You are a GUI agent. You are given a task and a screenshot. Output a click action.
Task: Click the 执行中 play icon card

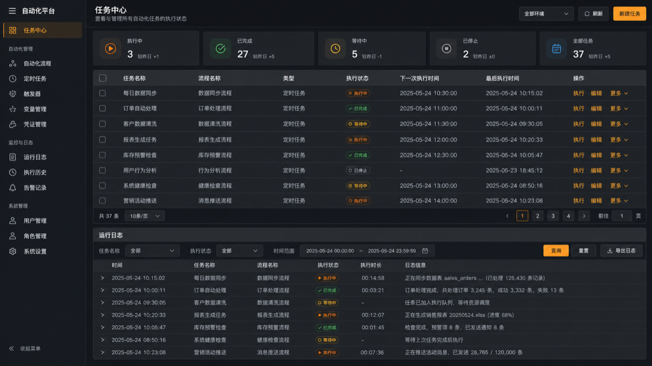click(x=110, y=49)
